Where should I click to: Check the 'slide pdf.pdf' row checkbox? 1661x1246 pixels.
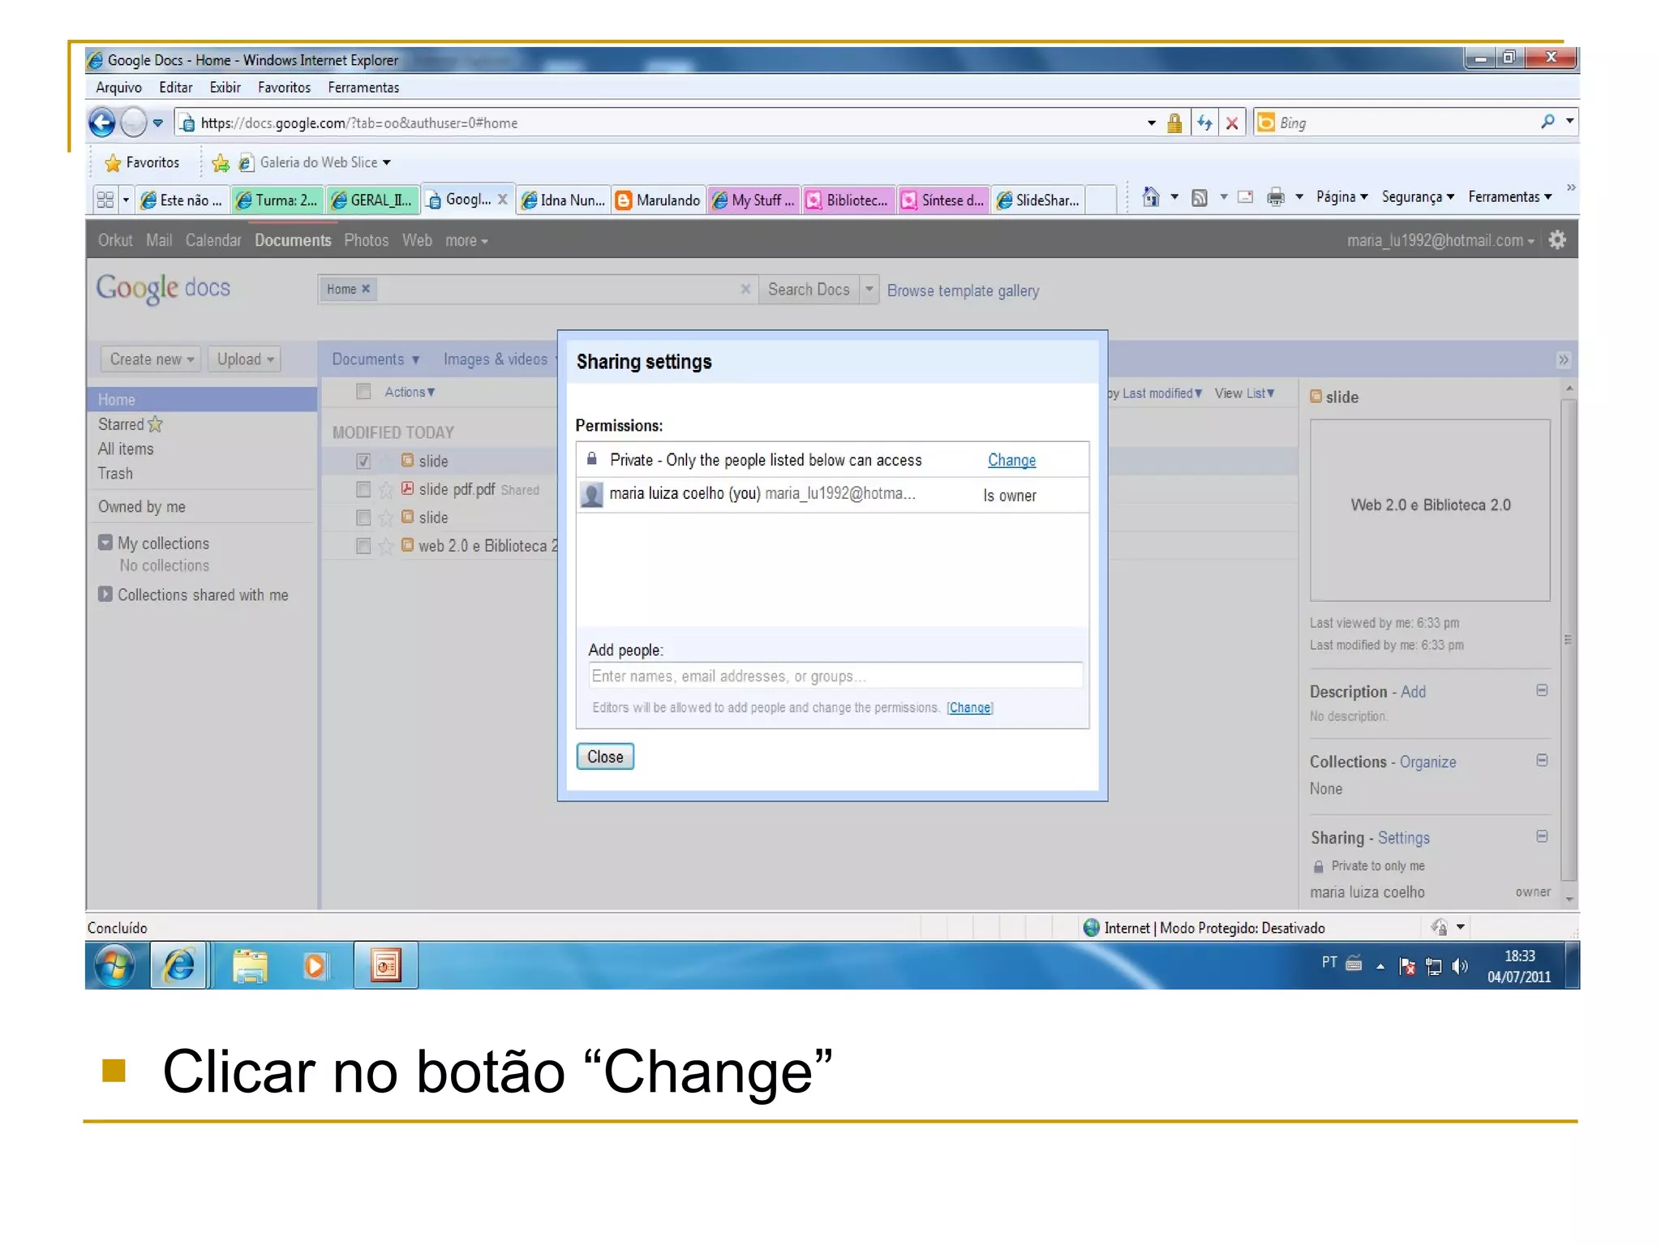tap(363, 490)
